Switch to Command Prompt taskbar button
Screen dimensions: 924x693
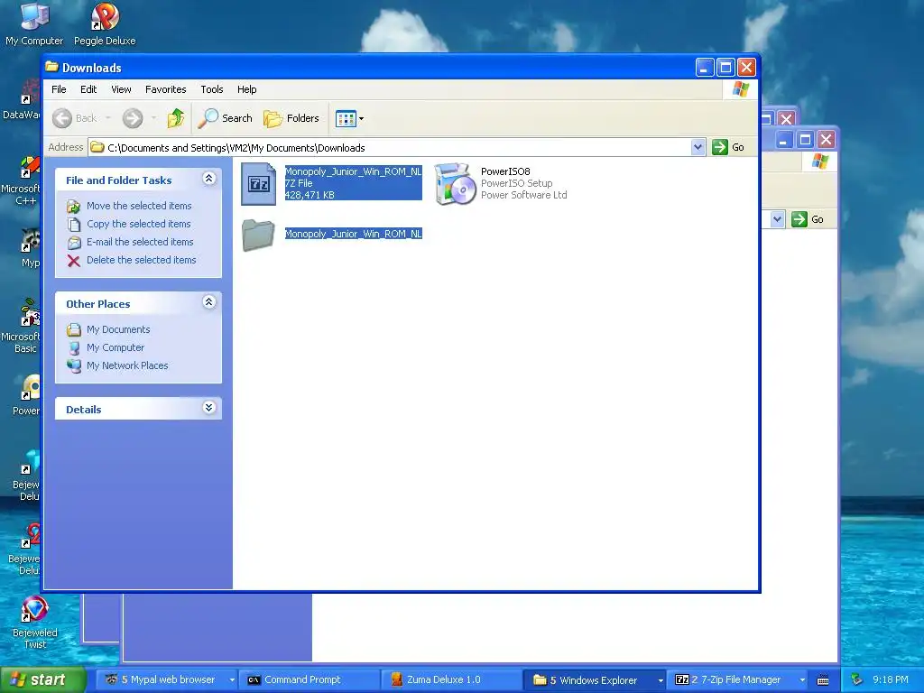pos(310,680)
